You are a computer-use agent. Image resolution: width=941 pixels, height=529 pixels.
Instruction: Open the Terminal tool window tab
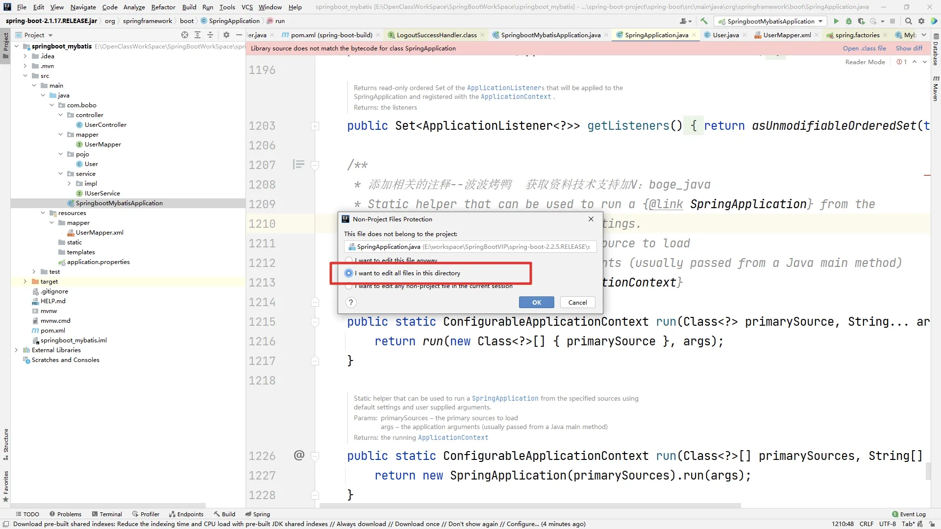point(107,514)
